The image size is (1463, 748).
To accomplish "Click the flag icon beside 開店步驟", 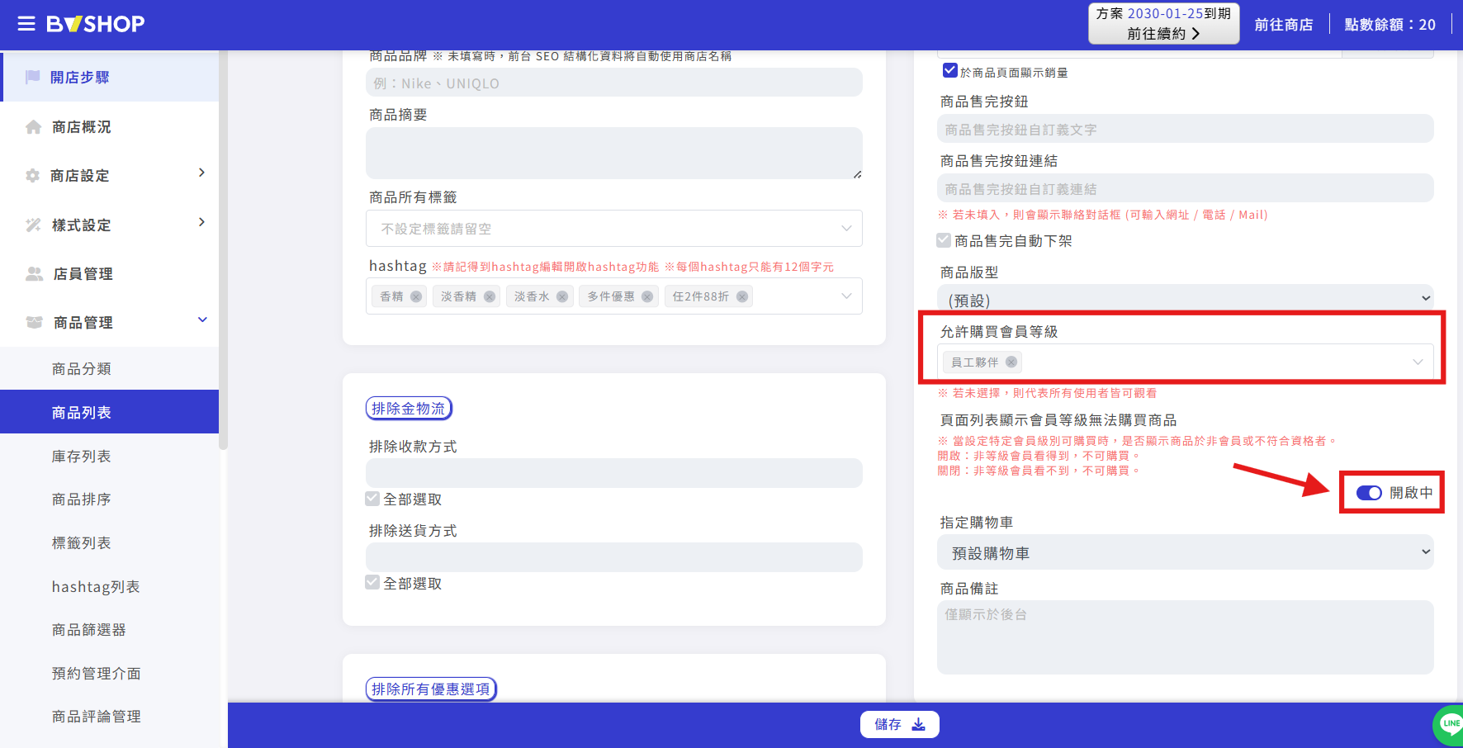I will tap(33, 77).
